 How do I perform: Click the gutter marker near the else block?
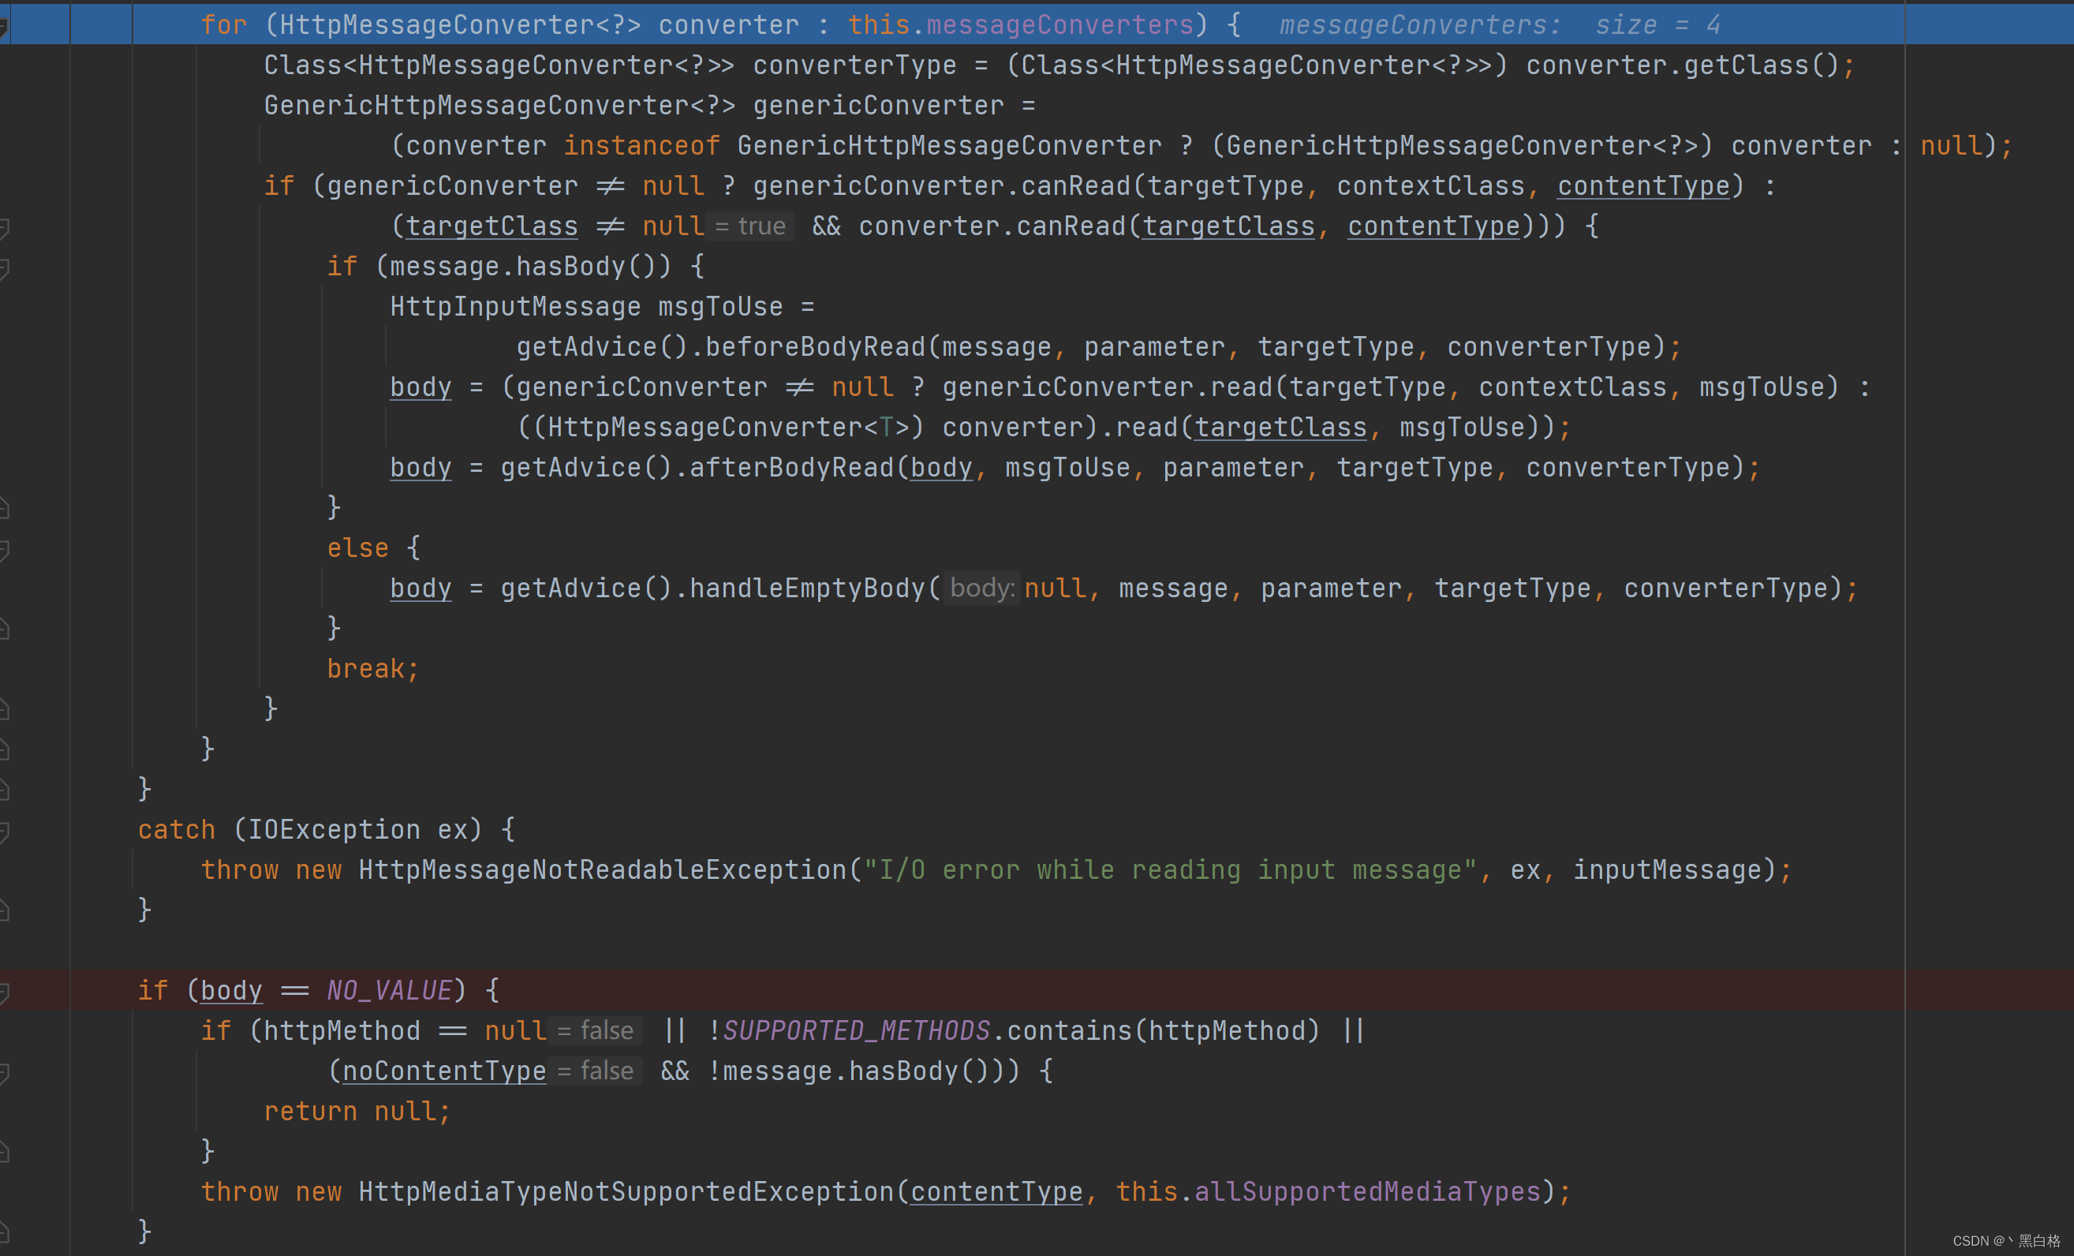pos(5,548)
